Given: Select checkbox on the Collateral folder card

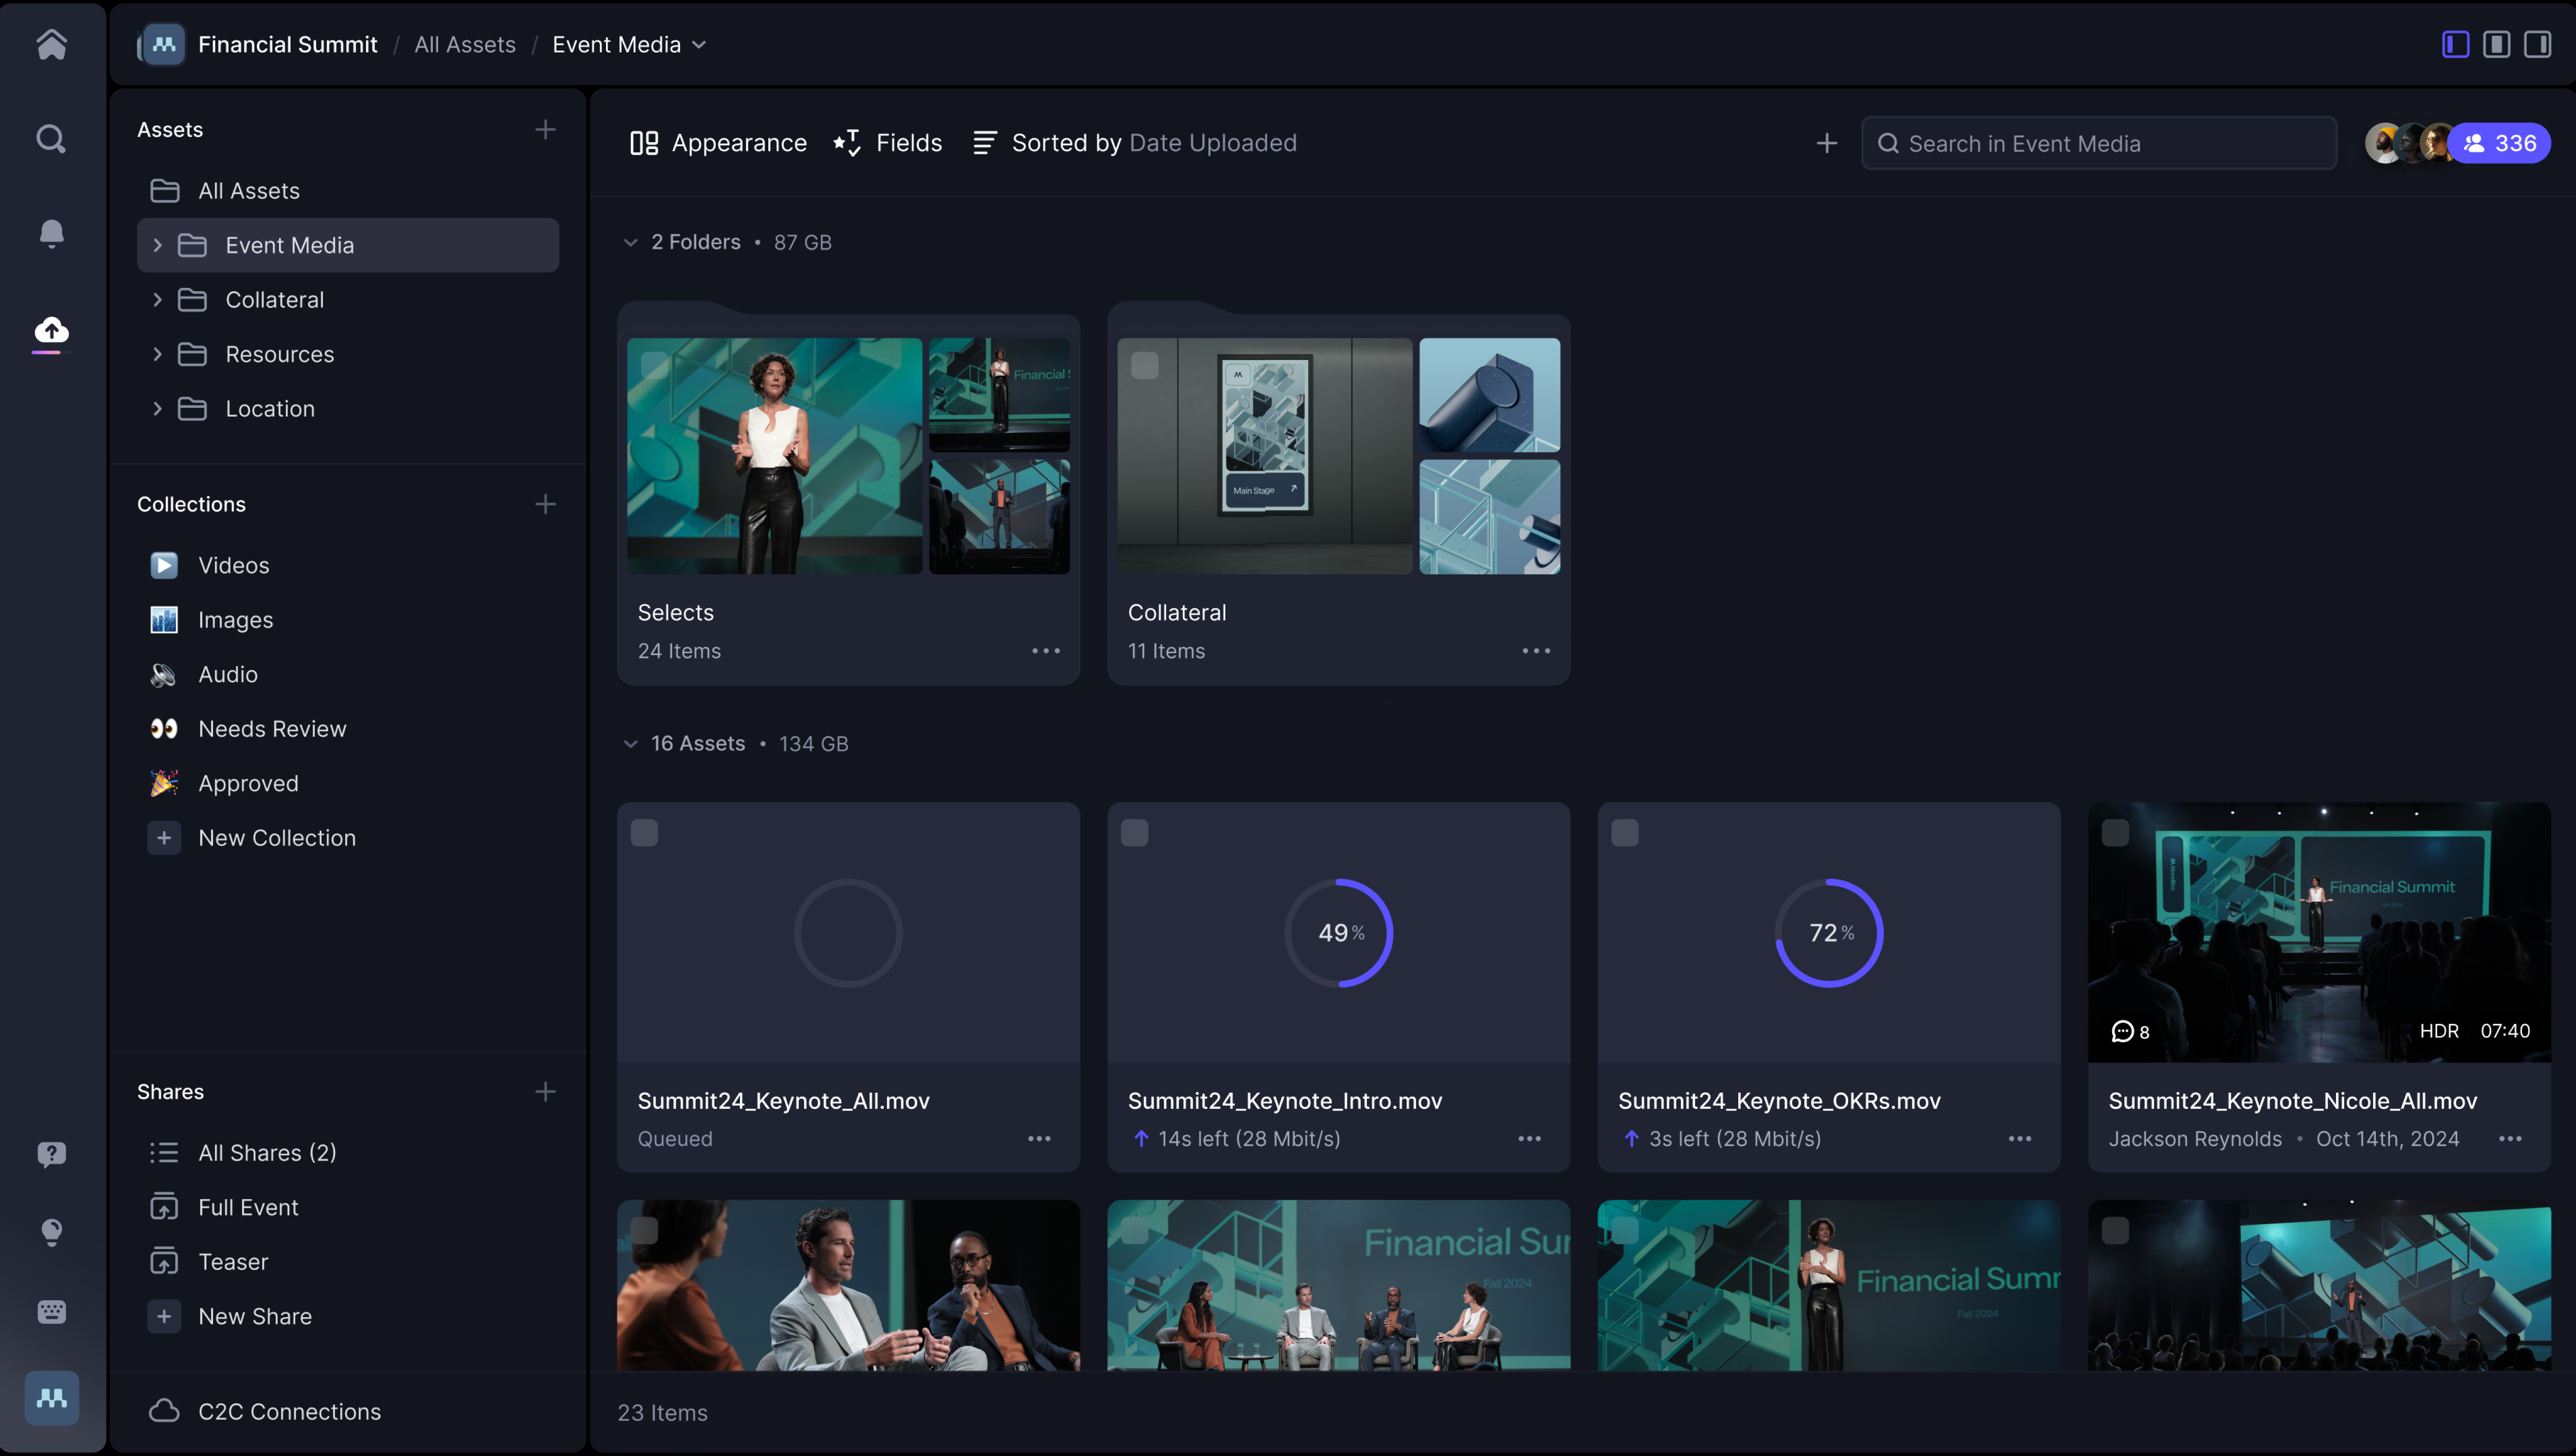Looking at the screenshot, I should 1145,366.
